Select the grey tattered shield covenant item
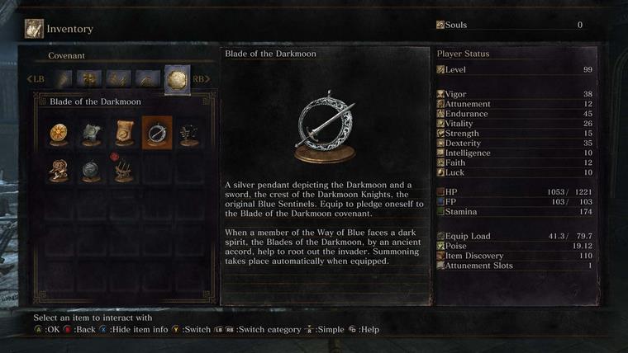Viewport: 628px width, 353px height. tap(92, 133)
